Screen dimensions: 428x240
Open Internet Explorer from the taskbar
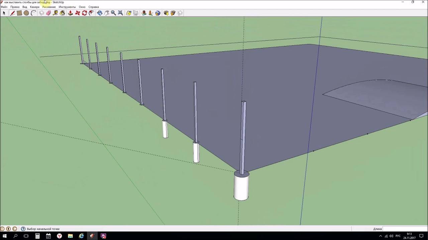(x=81, y=236)
